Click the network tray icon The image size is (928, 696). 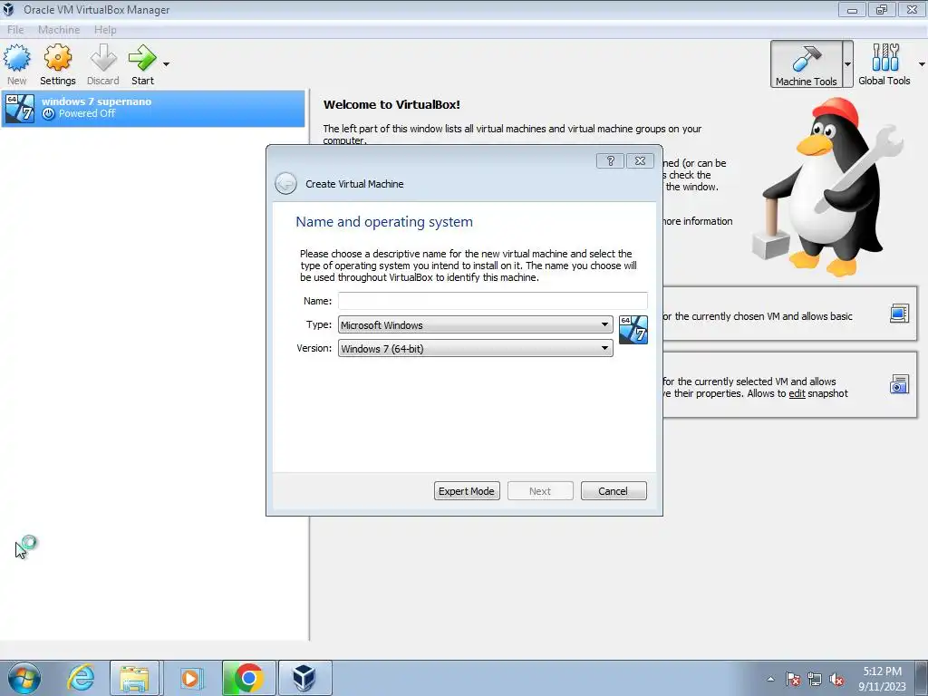(x=815, y=679)
